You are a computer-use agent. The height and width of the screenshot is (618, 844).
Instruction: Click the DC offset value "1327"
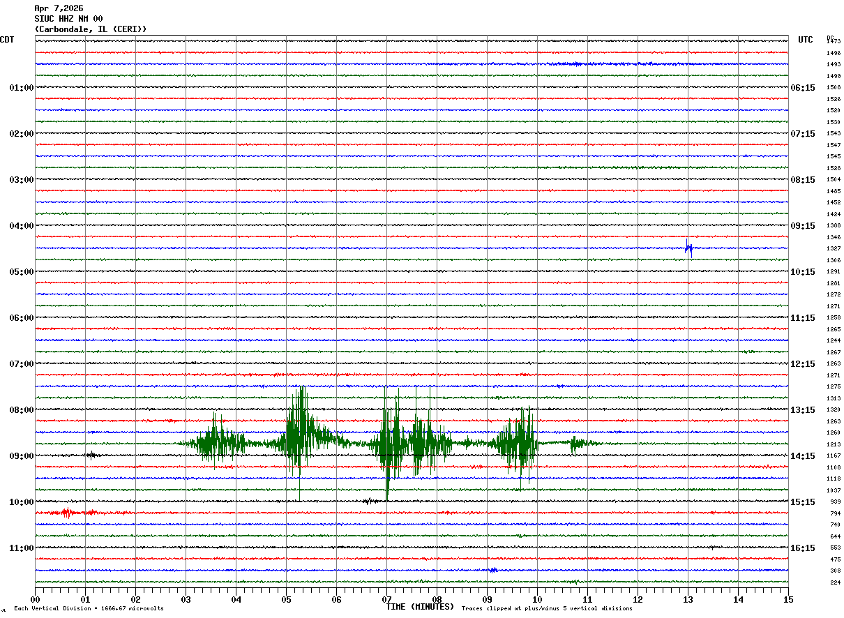point(834,248)
